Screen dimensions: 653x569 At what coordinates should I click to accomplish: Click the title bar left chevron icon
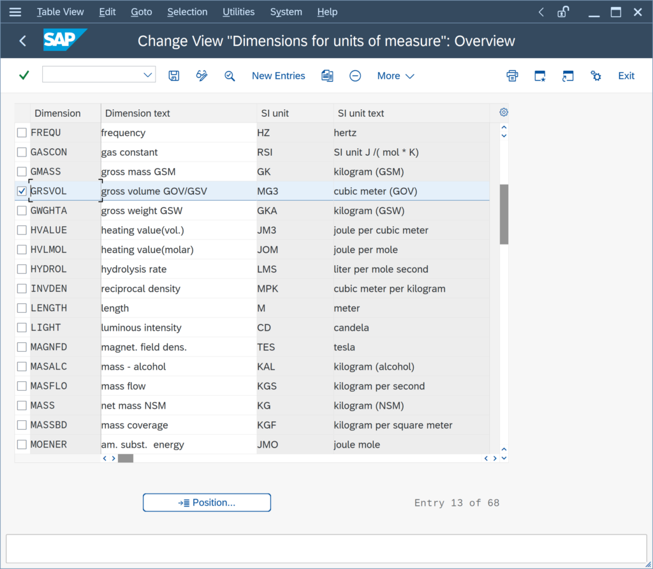coord(541,11)
